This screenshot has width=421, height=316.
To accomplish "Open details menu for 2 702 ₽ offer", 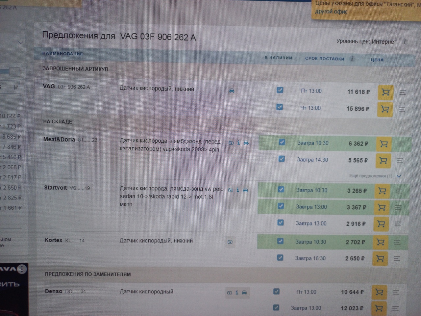I will pyautogui.click(x=397, y=242).
